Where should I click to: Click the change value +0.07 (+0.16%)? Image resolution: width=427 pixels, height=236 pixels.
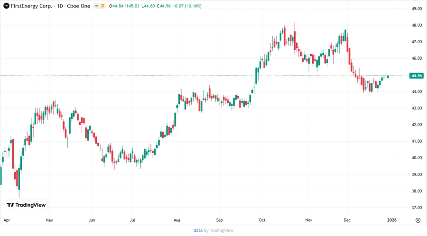click(187, 6)
